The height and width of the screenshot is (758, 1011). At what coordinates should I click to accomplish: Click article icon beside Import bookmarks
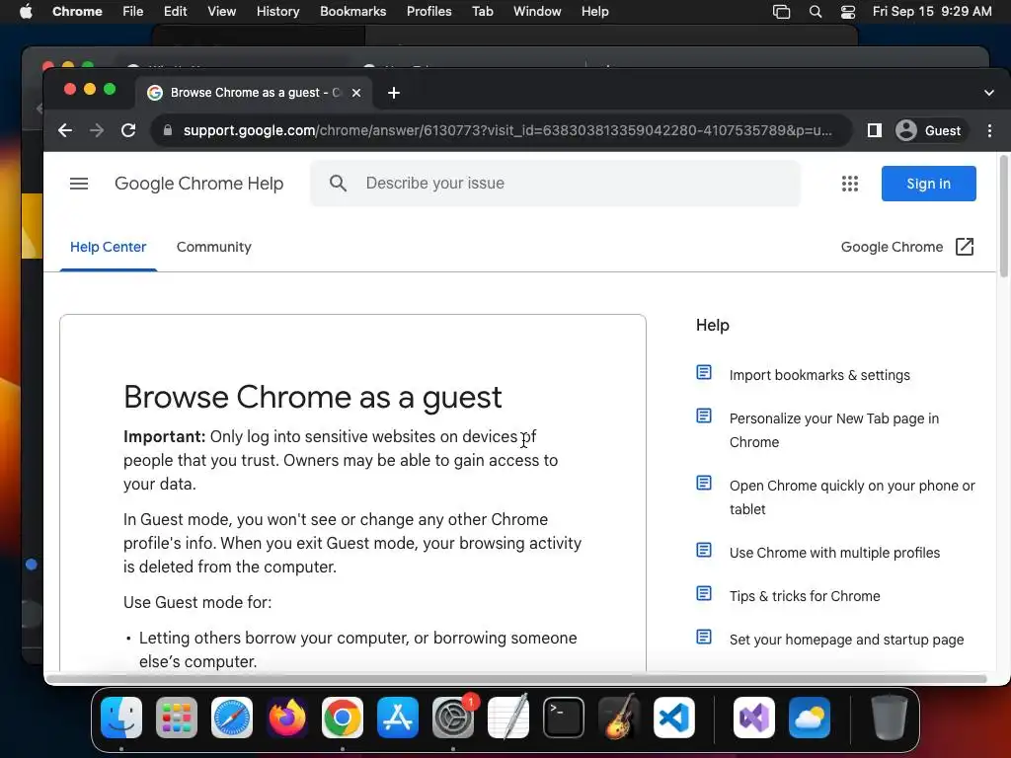[x=704, y=372]
